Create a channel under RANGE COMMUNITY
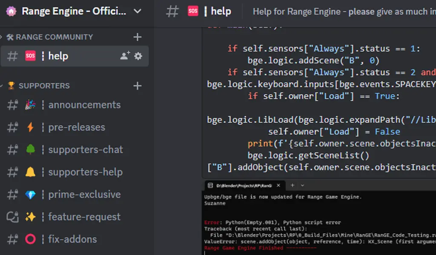Screen dimensions: 436x255 (137, 37)
